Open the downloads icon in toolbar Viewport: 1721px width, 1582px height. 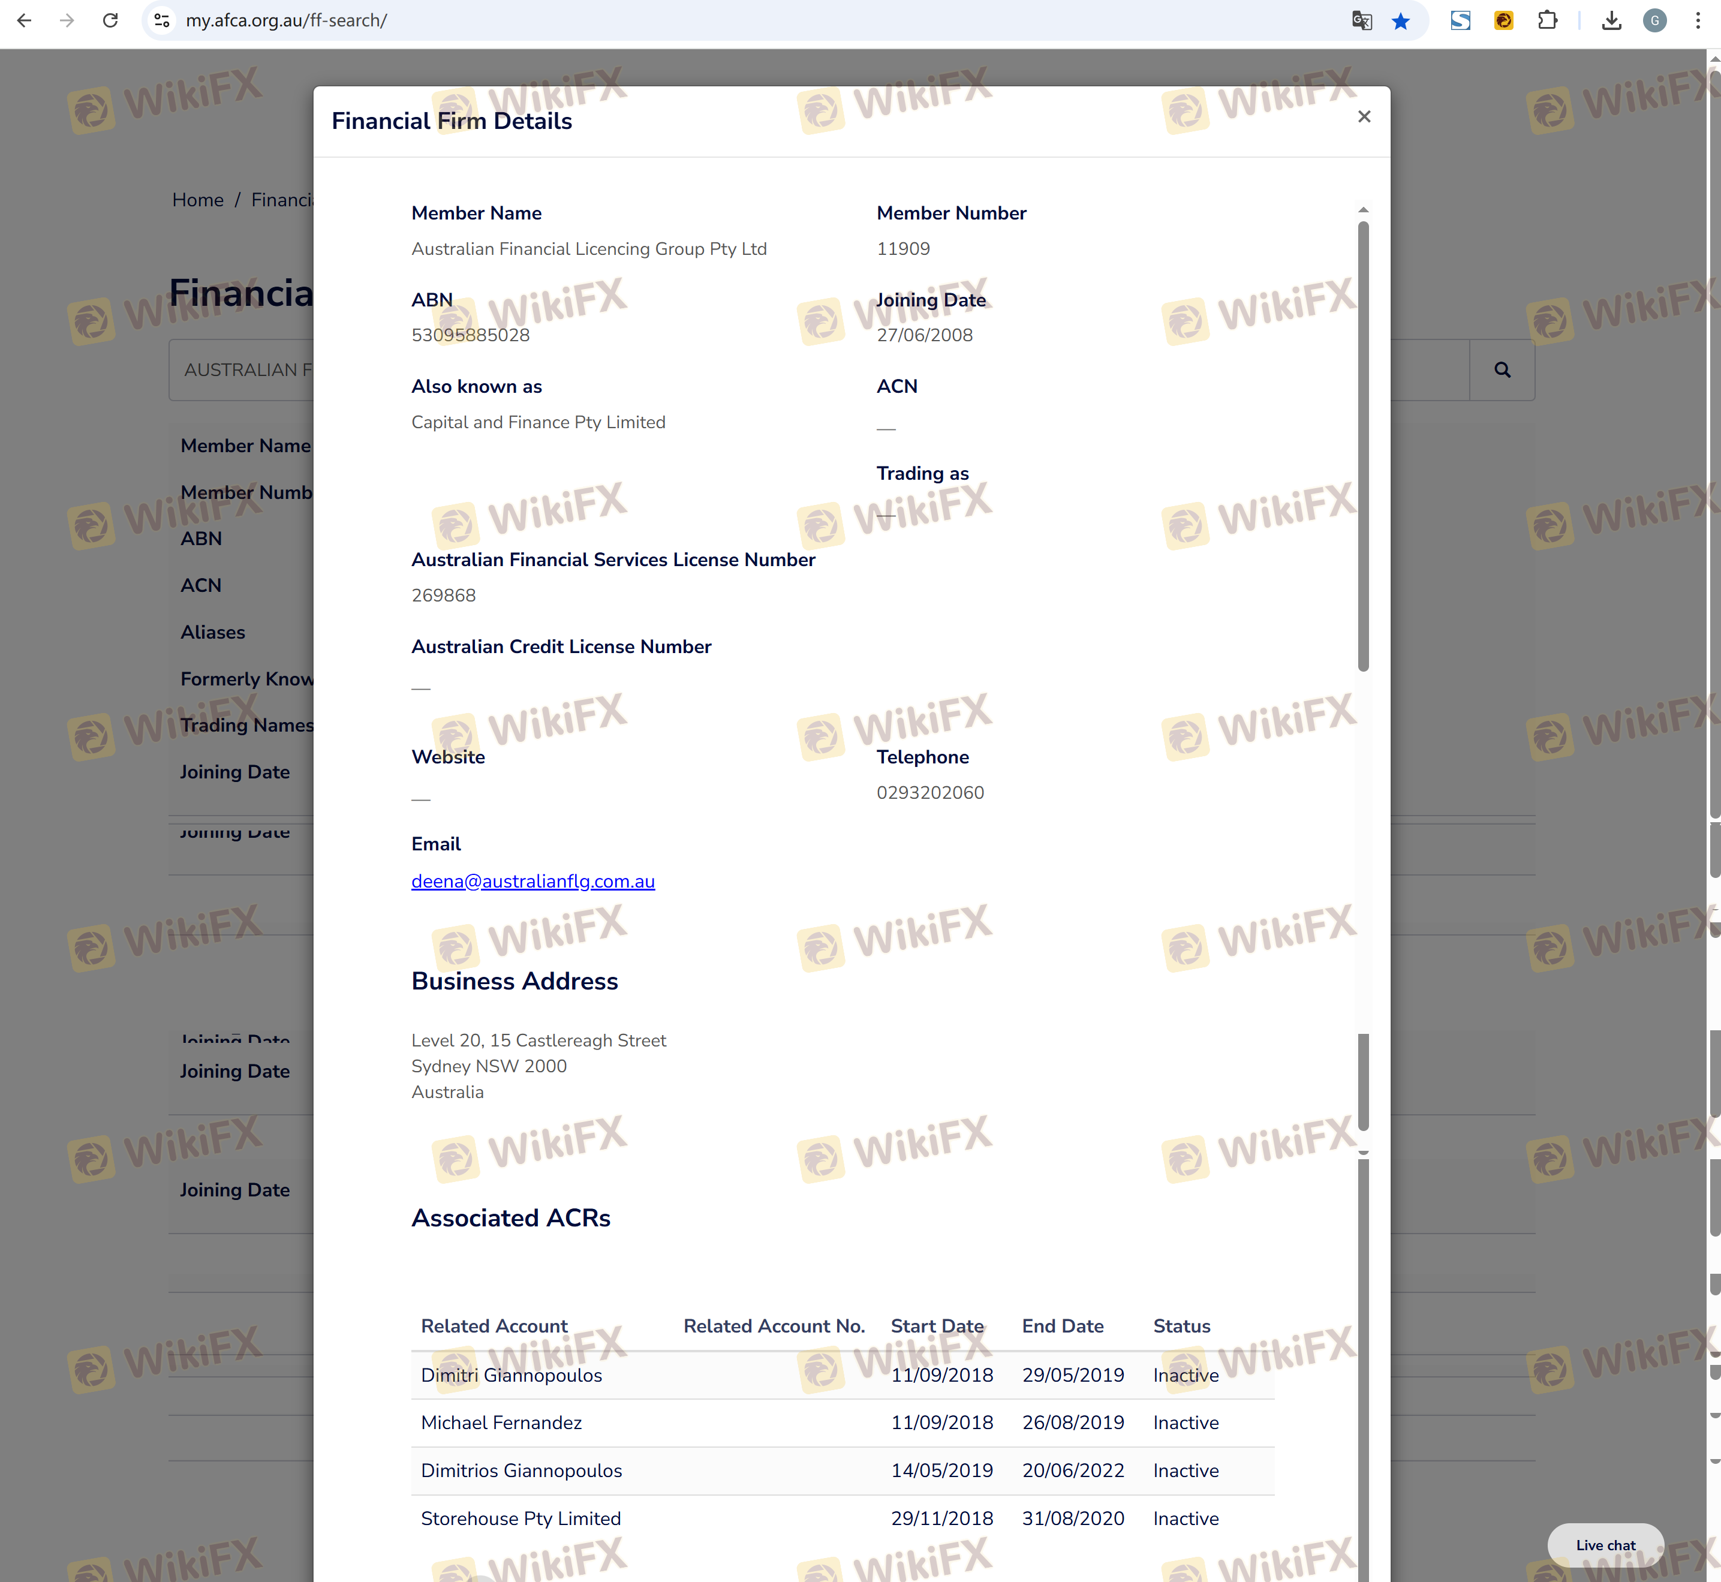pos(1611,20)
